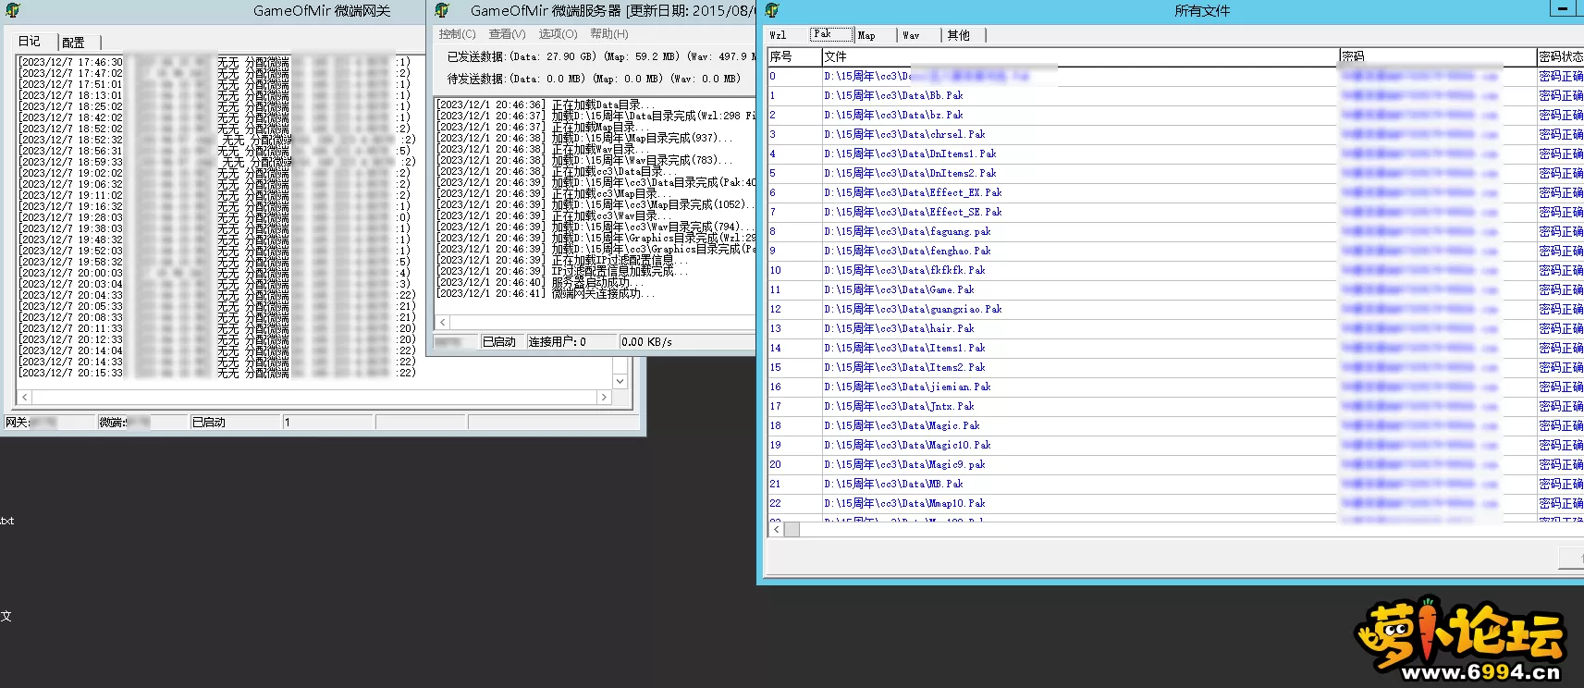Click left scroll arrow in 微端服务器 log

pyautogui.click(x=443, y=322)
